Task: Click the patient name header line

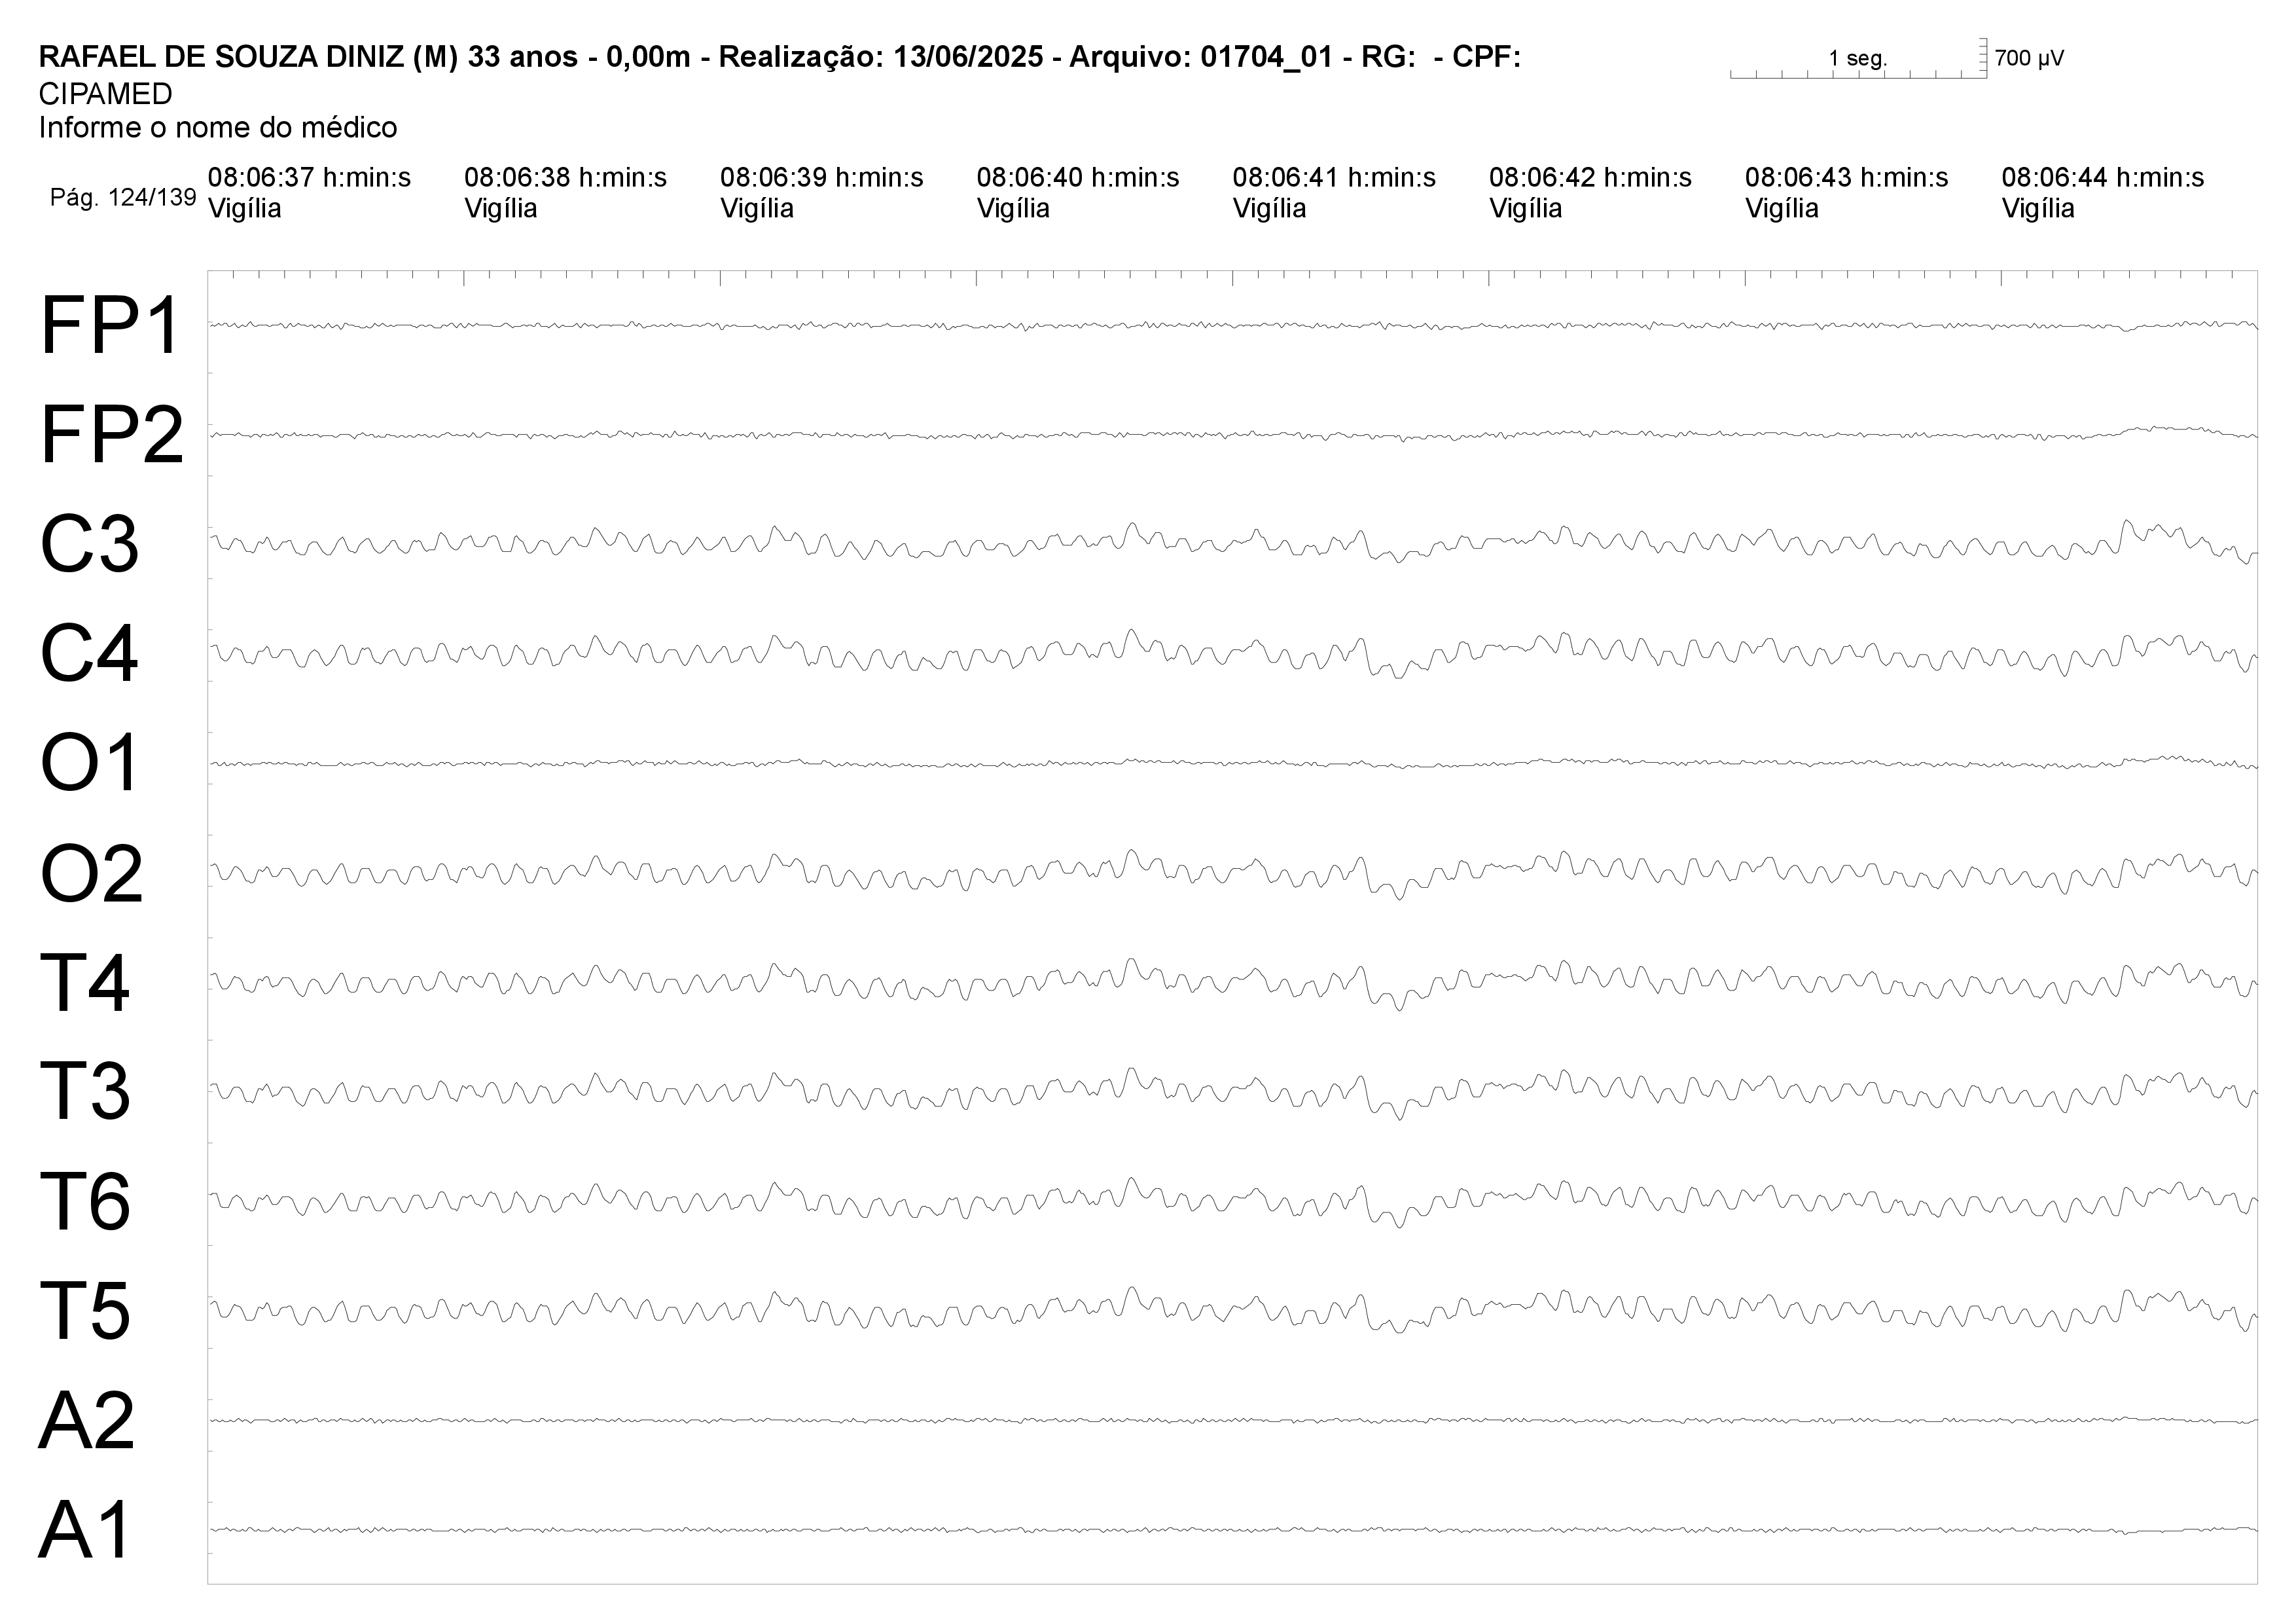Action: point(780,57)
